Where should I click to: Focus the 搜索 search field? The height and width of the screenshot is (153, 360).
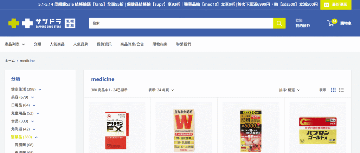181,23
